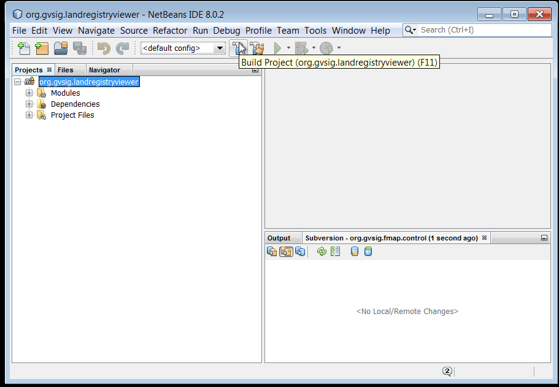Click the Diff All icon in Subversion panel
The height and width of the screenshot is (387, 559).
pyautogui.click(x=335, y=251)
